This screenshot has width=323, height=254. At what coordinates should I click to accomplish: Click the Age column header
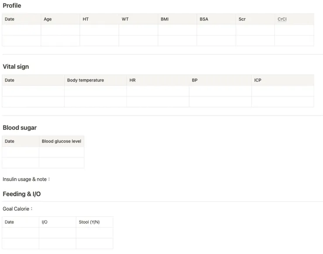pyautogui.click(x=48, y=19)
